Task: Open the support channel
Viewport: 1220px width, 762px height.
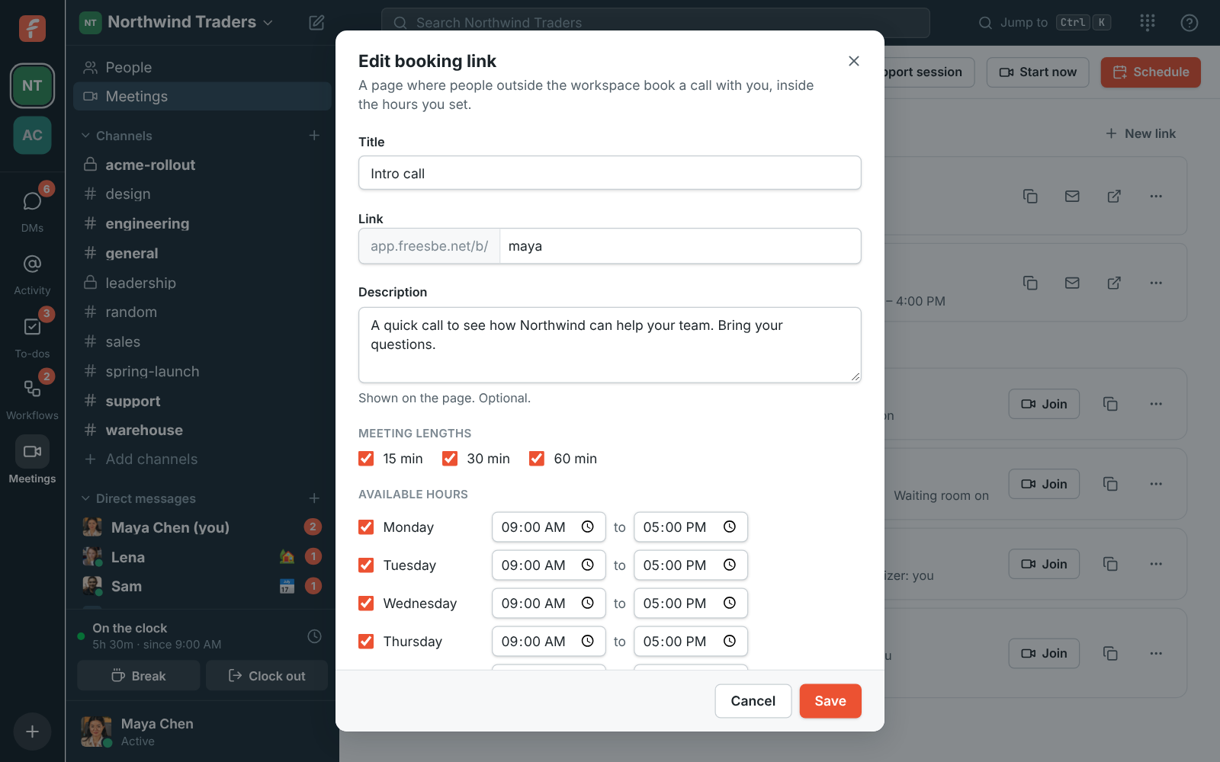Action: tap(202, 401)
